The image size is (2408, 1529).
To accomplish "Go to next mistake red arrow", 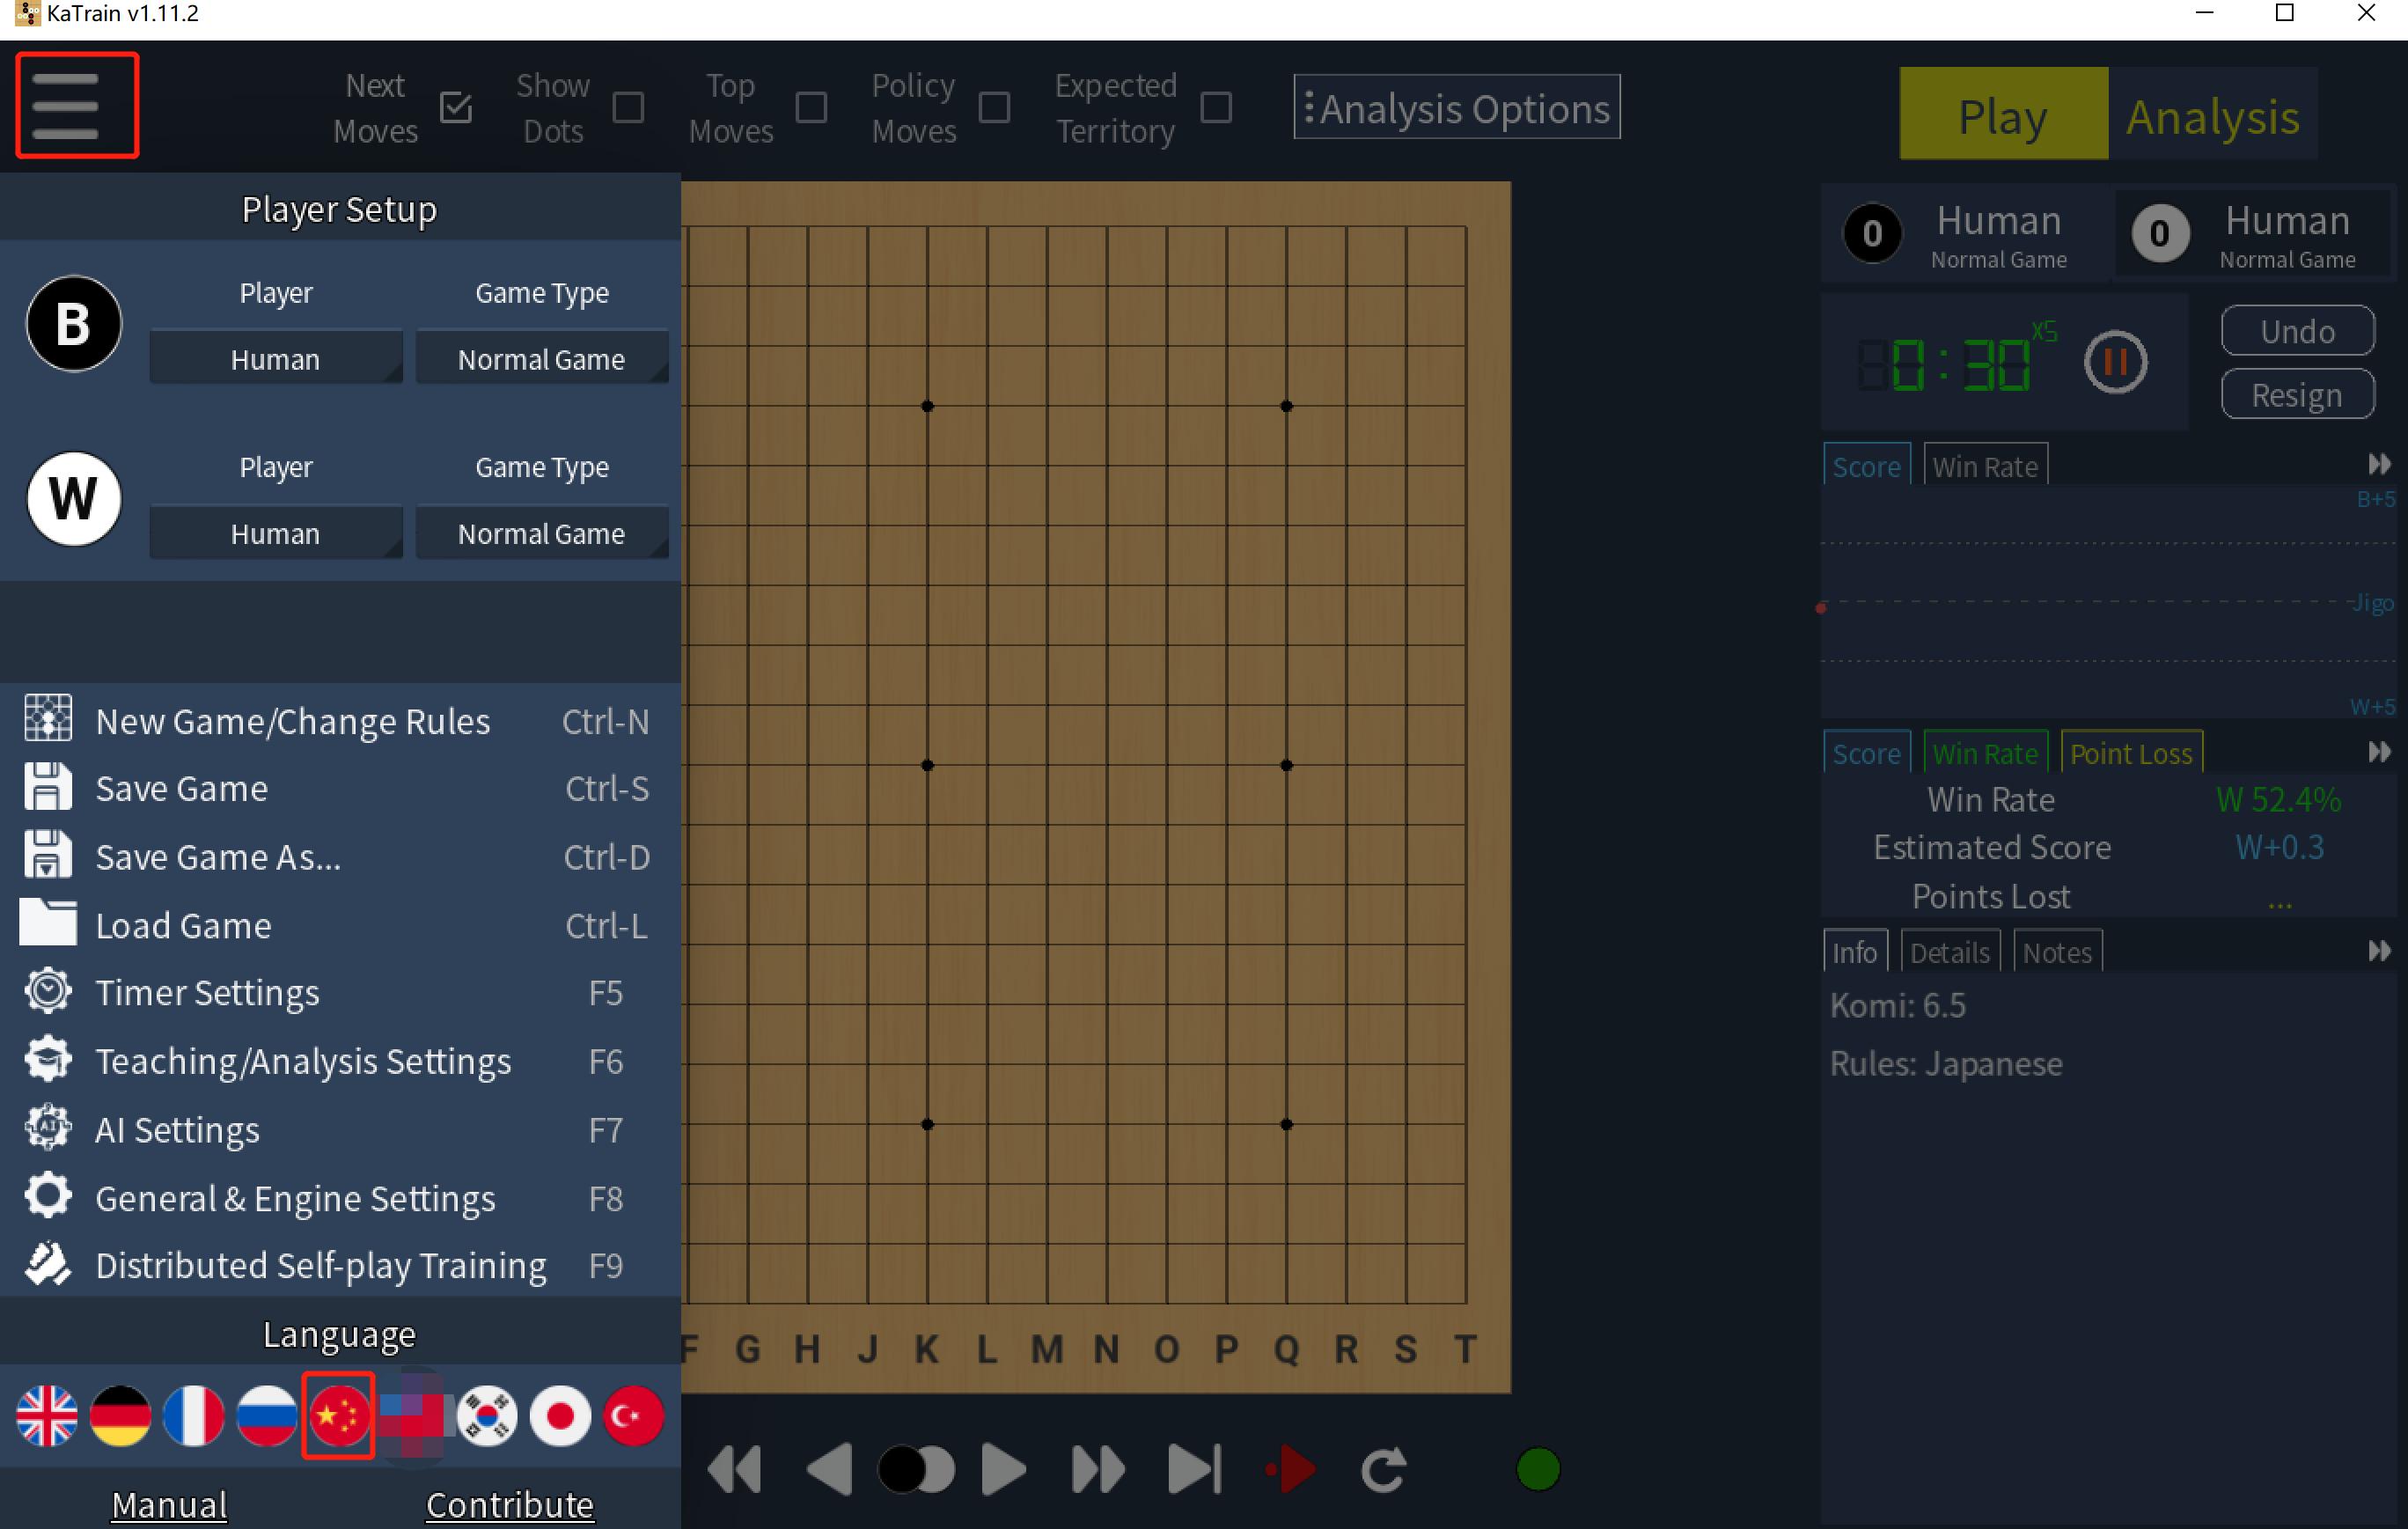I will point(1291,1469).
